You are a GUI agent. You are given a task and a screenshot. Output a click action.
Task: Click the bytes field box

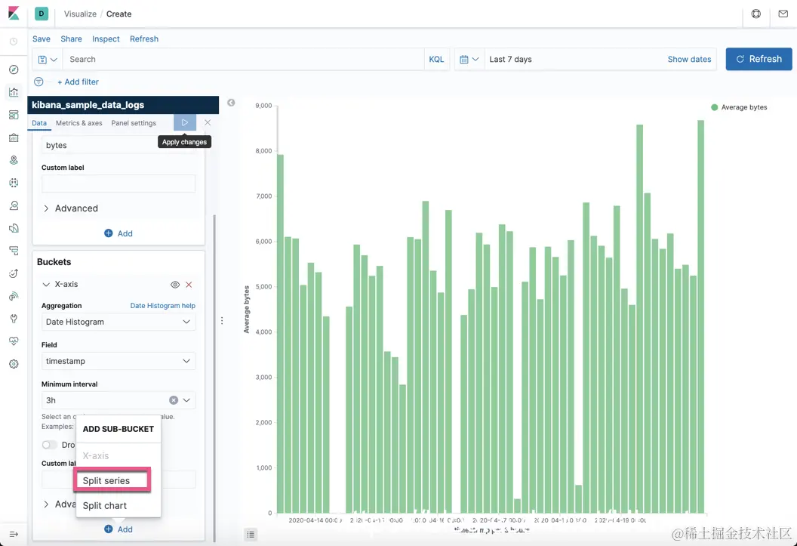click(x=118, y=146)
